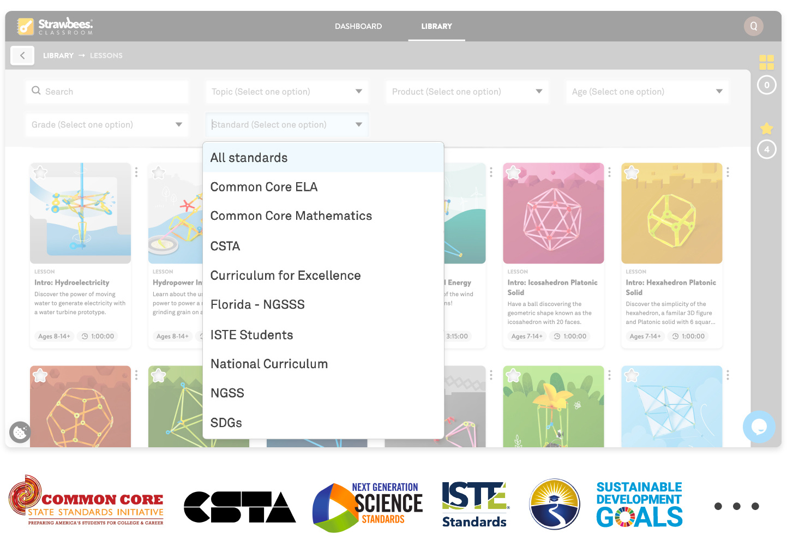Open the orange grid view icon
The height and width of the screenshot is (546, 787).
[x=767, y=62]
